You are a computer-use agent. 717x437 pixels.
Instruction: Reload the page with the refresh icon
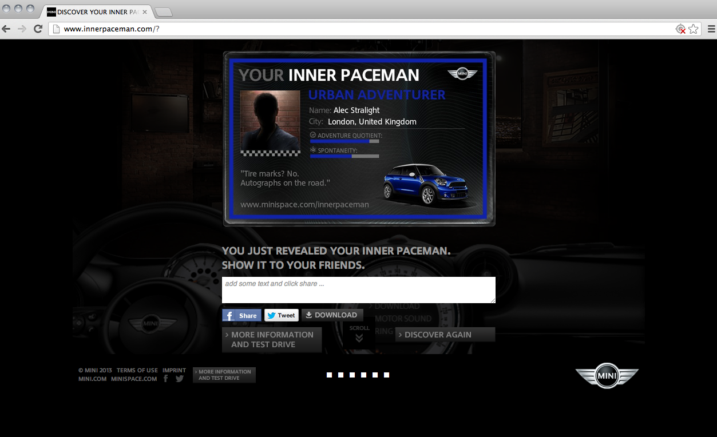pos(38,29)
